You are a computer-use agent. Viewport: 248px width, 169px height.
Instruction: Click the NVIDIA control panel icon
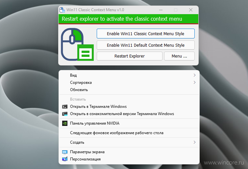[x=65, y=123]
